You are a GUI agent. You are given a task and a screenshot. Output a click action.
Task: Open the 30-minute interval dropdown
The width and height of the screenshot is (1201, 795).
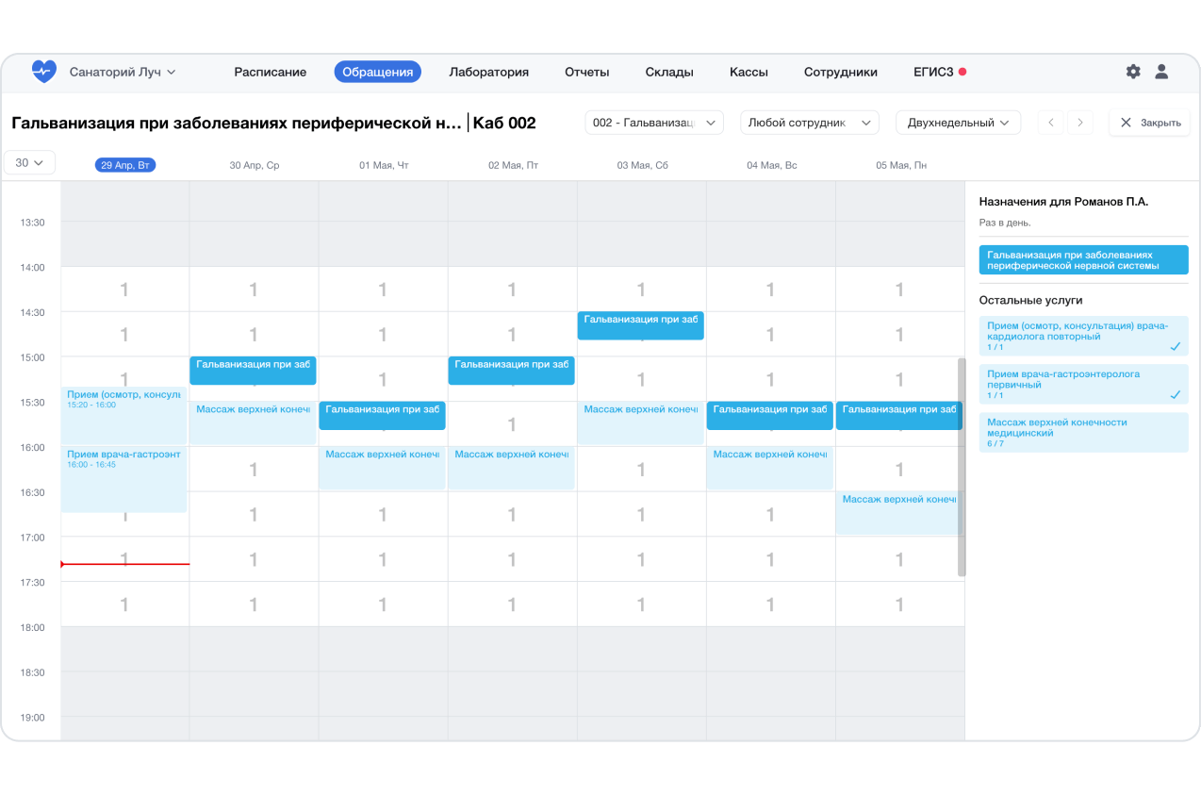coord(30,162)
